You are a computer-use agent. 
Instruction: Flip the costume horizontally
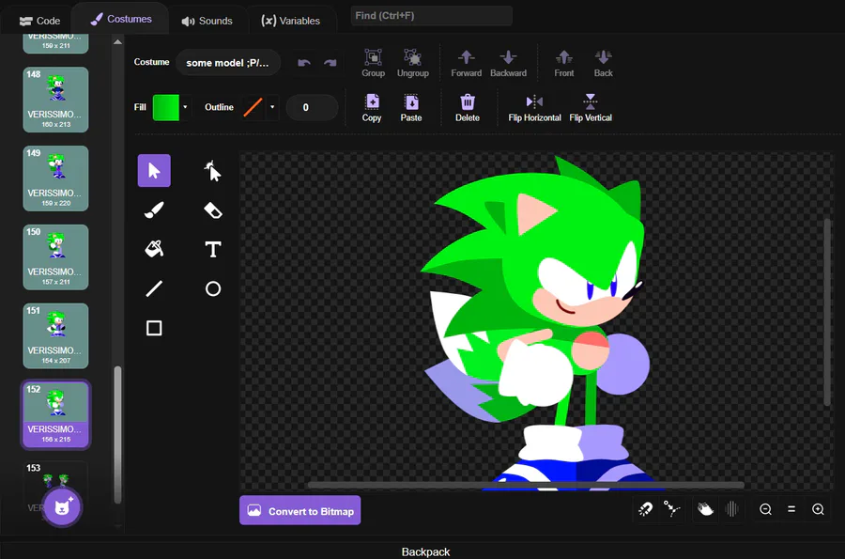534,108
